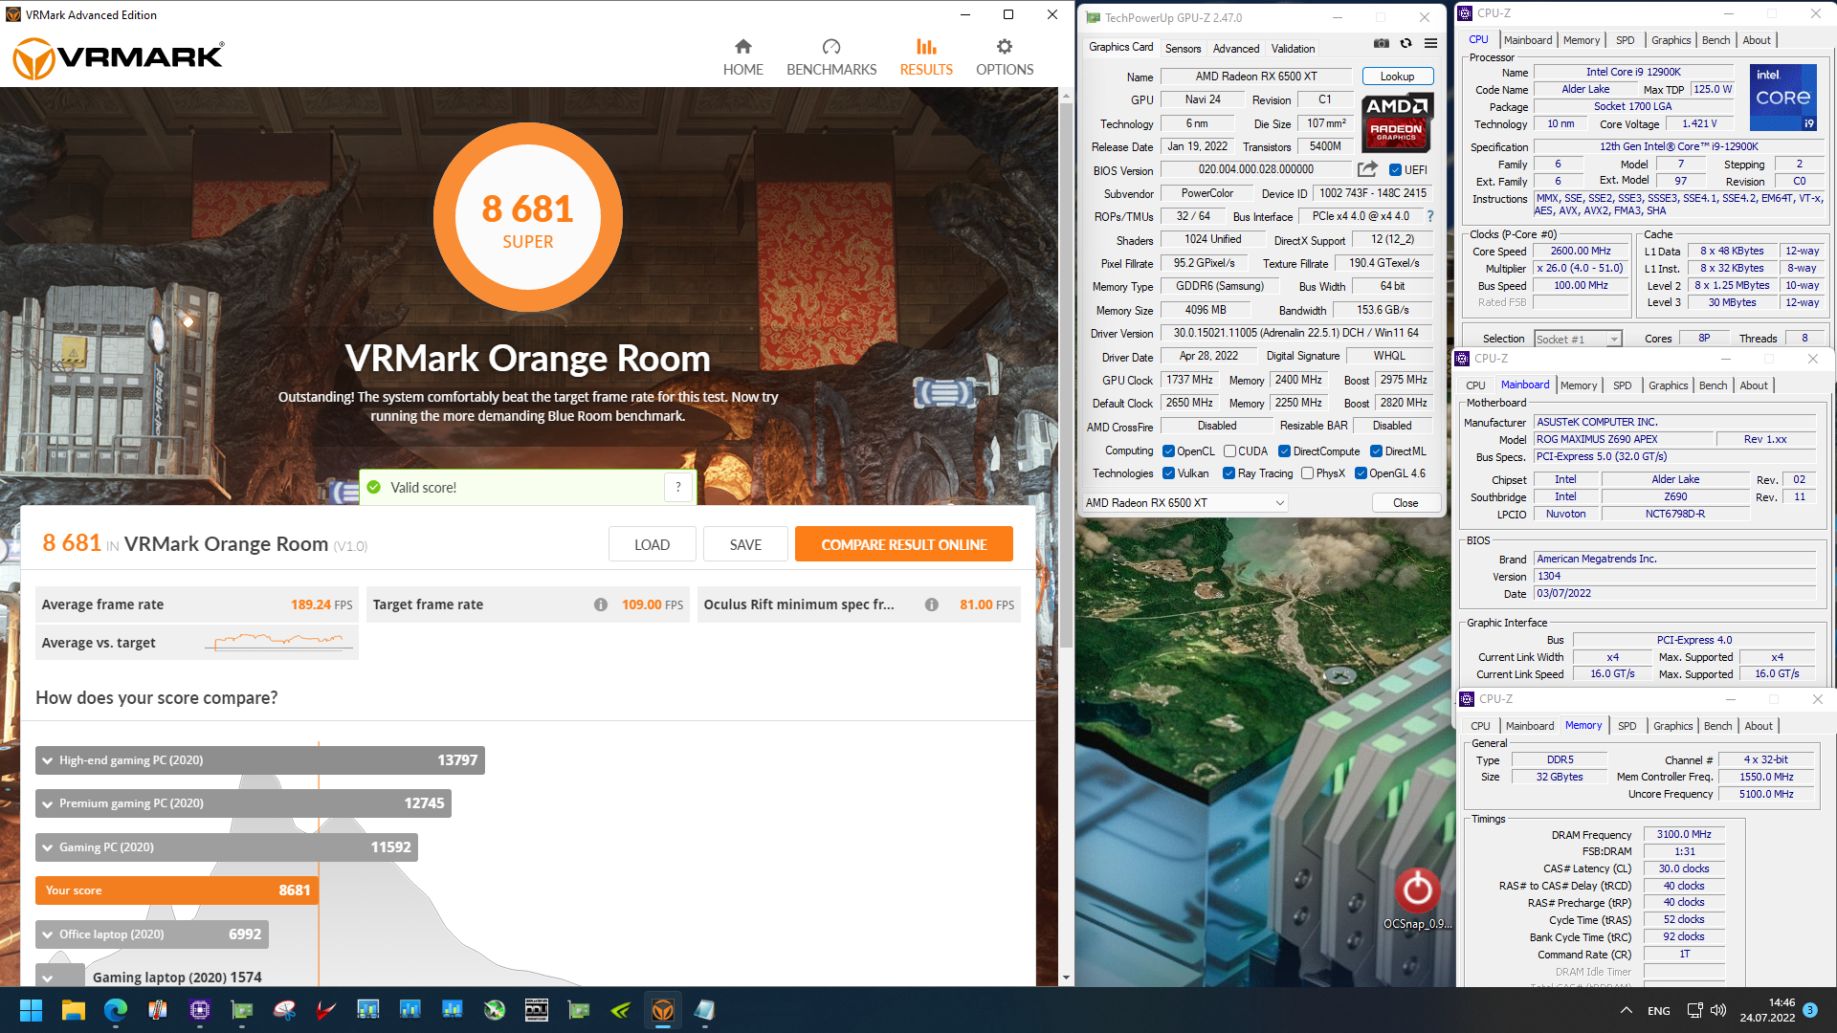The width and height of the screenshot is (1837, 1033).
Task: Toggle the CUDA checkbox
Action: coord(1229,451)
